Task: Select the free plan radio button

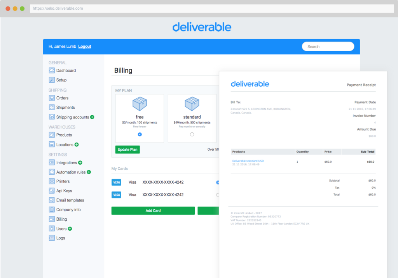Action: point(140,134)
